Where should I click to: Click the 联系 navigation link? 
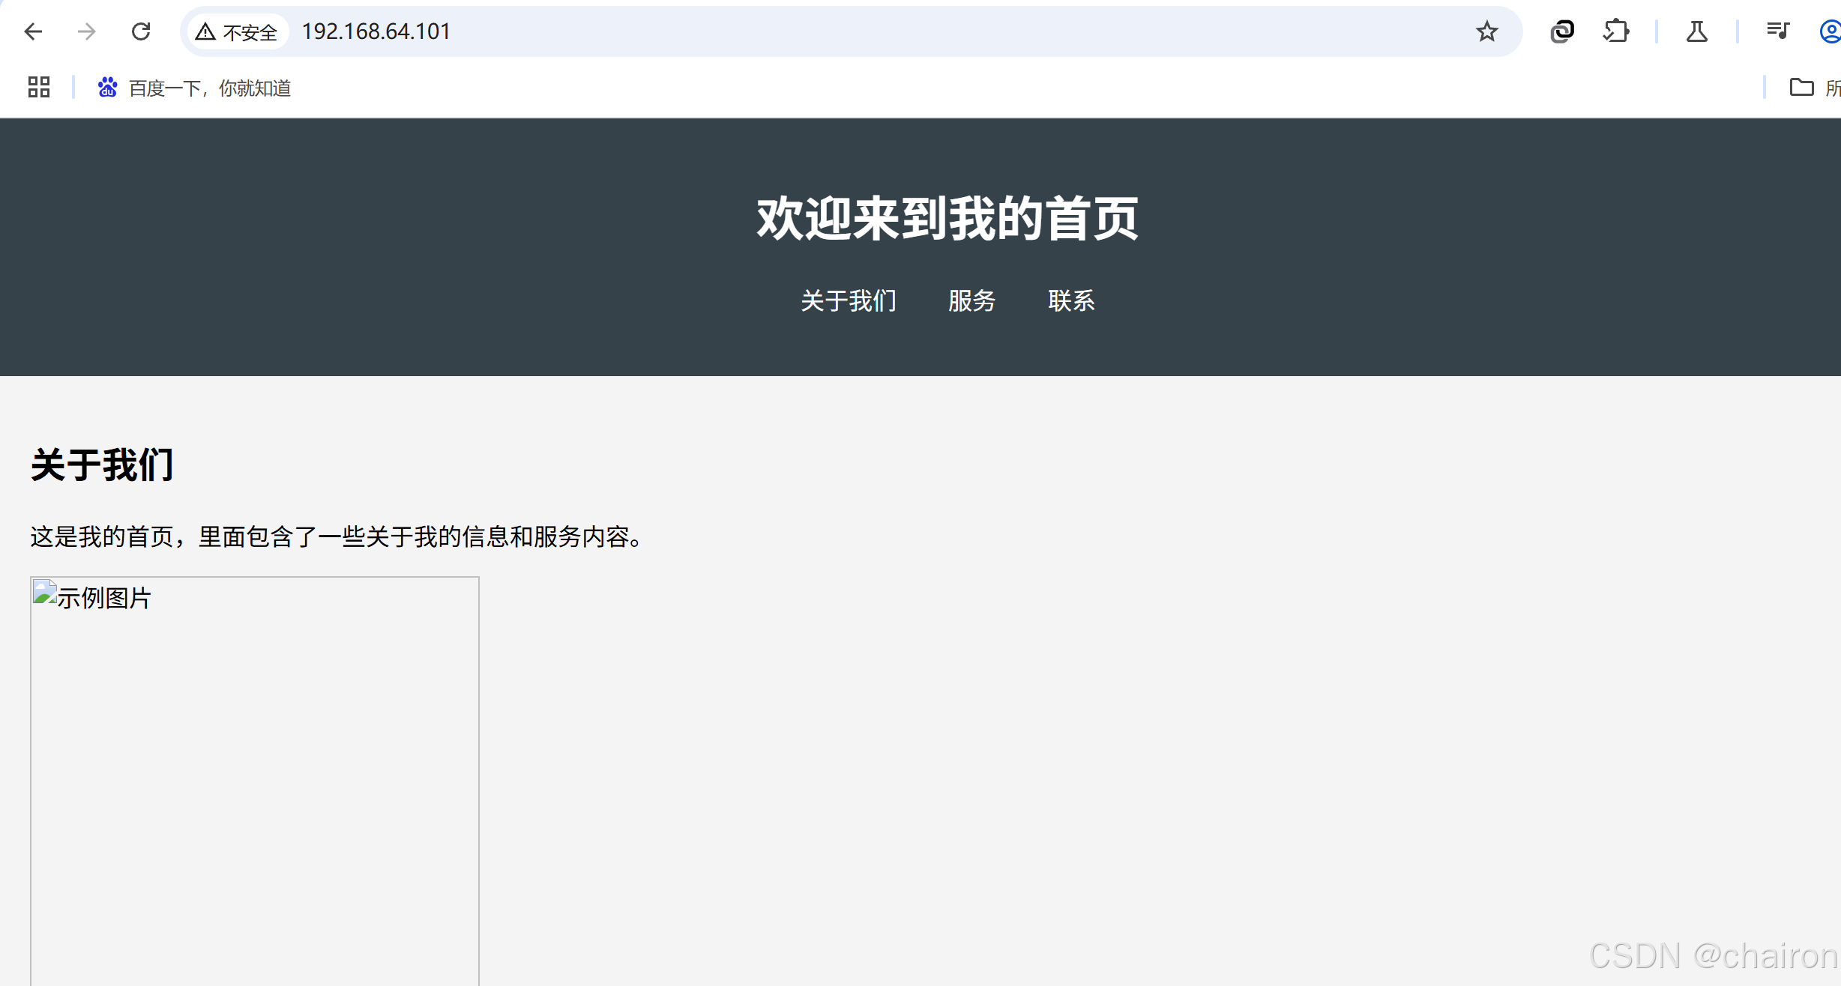[x=1071, y=300]
